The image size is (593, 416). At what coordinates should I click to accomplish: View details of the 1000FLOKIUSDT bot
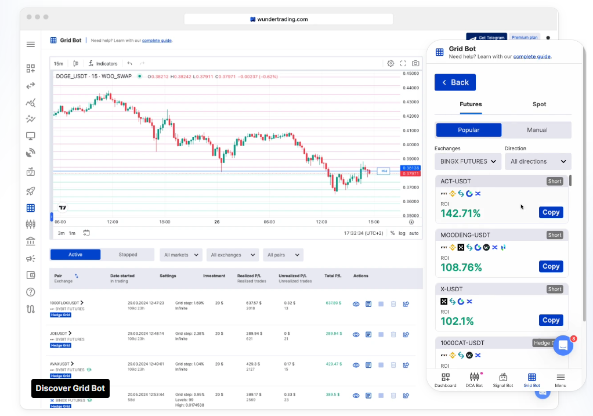click(356, 303)
